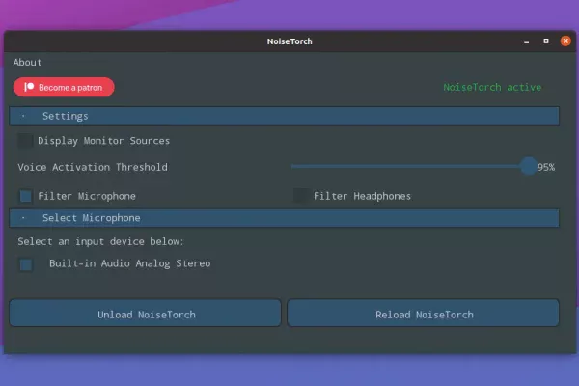Maximize the NoiseTorch window

click(x=546, y=41)
